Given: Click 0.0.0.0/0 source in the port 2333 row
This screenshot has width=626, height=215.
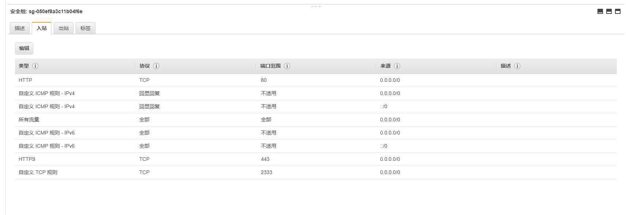Looking at the screenshot, I should pos(390,172).
